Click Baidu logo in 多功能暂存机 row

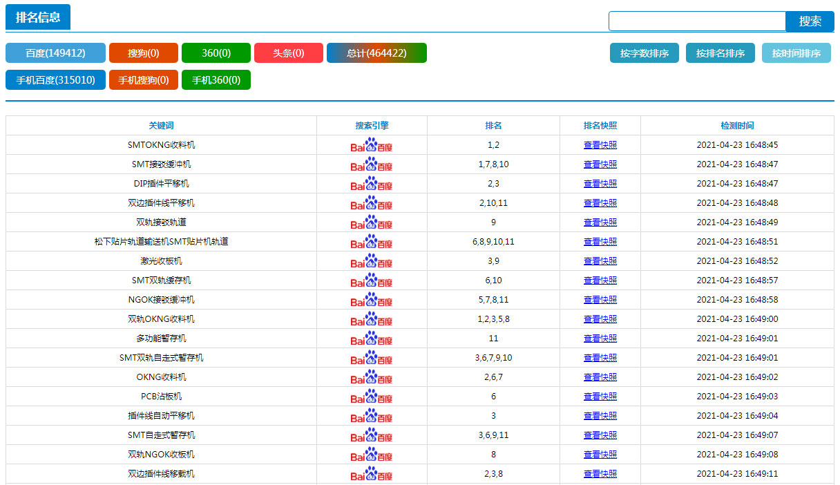(372, 339)
